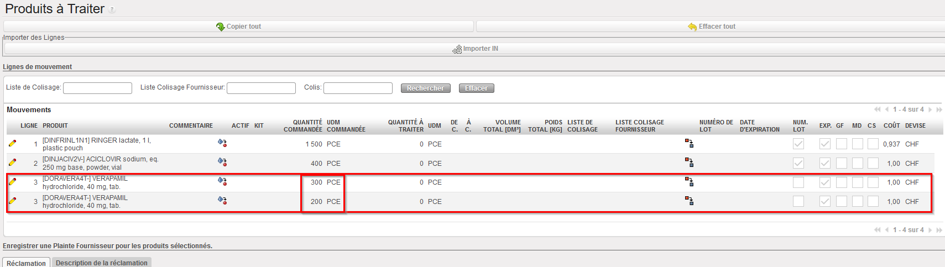Select the quantity 1 500 cell

click(x=314, y=144)
